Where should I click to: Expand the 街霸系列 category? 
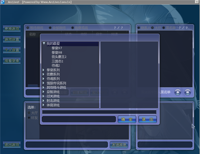44,74
